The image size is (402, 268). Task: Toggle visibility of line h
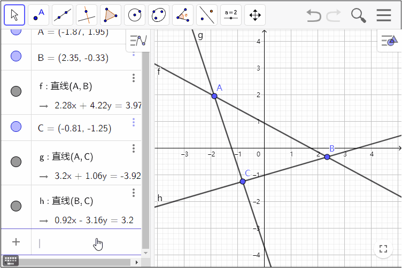click(16, 206)
